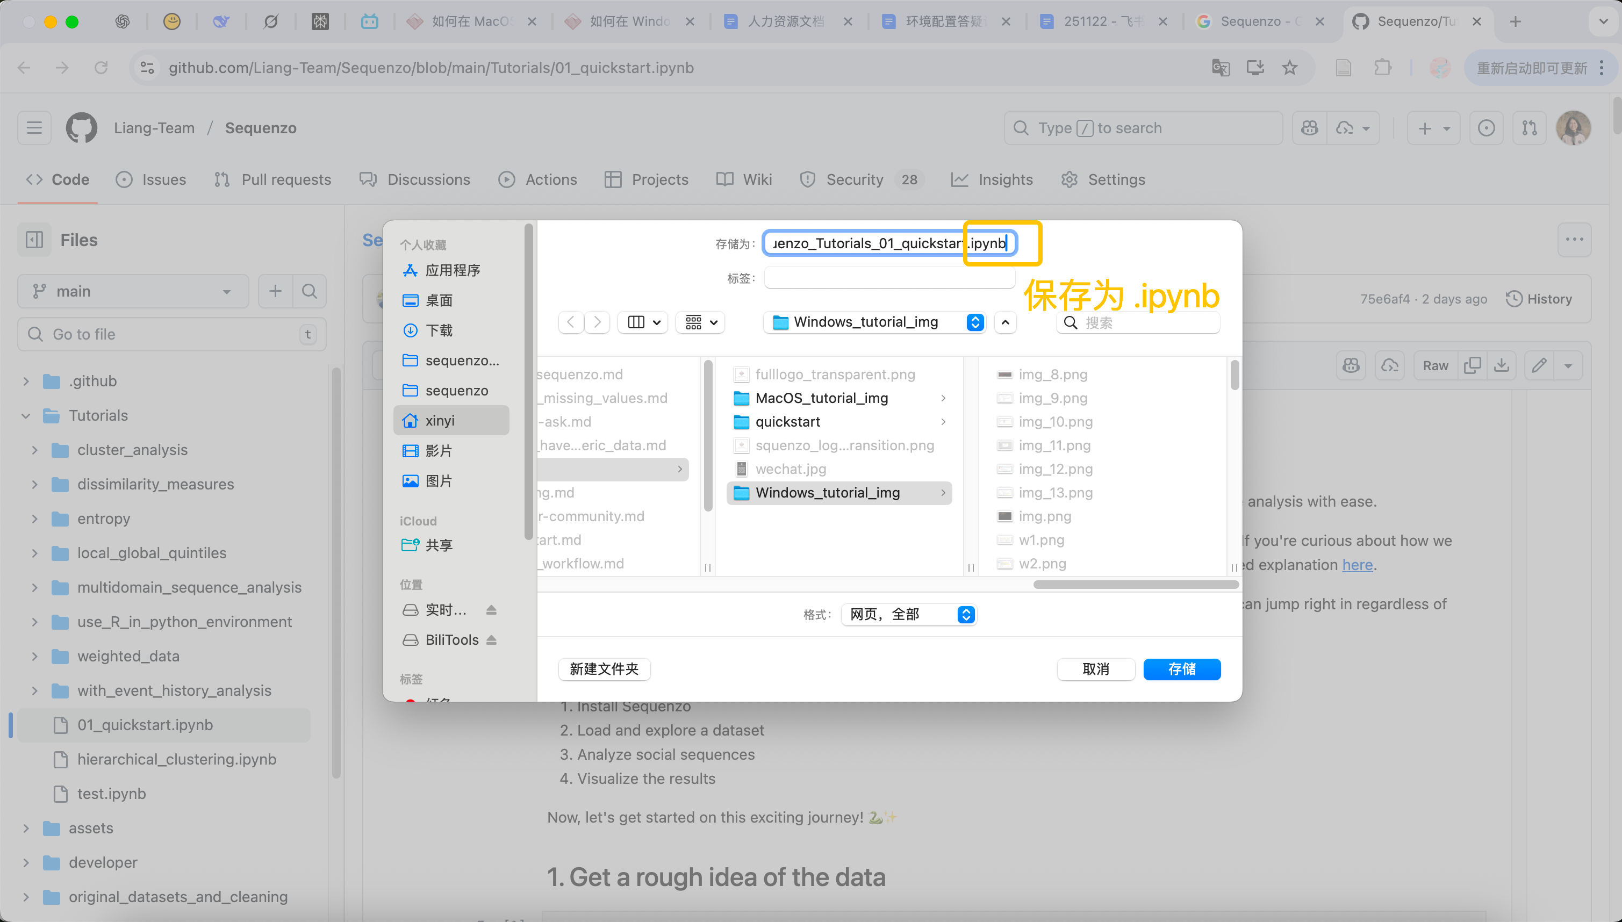This screenshot has width=1622, height=922.
Task: Eject the BiliTools volume
Action: pyautogui.click(x=491, y=639)
